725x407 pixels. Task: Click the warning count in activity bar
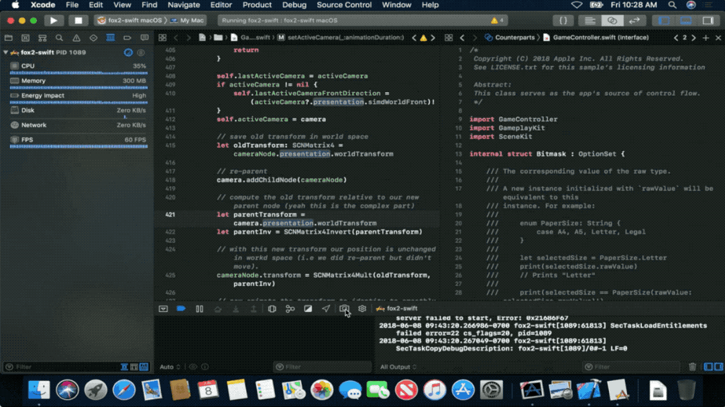[497, 20]
